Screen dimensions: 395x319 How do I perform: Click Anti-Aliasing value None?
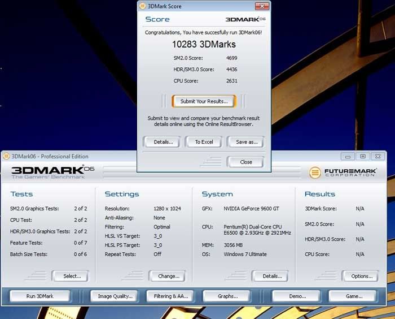pyautogui.click(x=159, y=218)
